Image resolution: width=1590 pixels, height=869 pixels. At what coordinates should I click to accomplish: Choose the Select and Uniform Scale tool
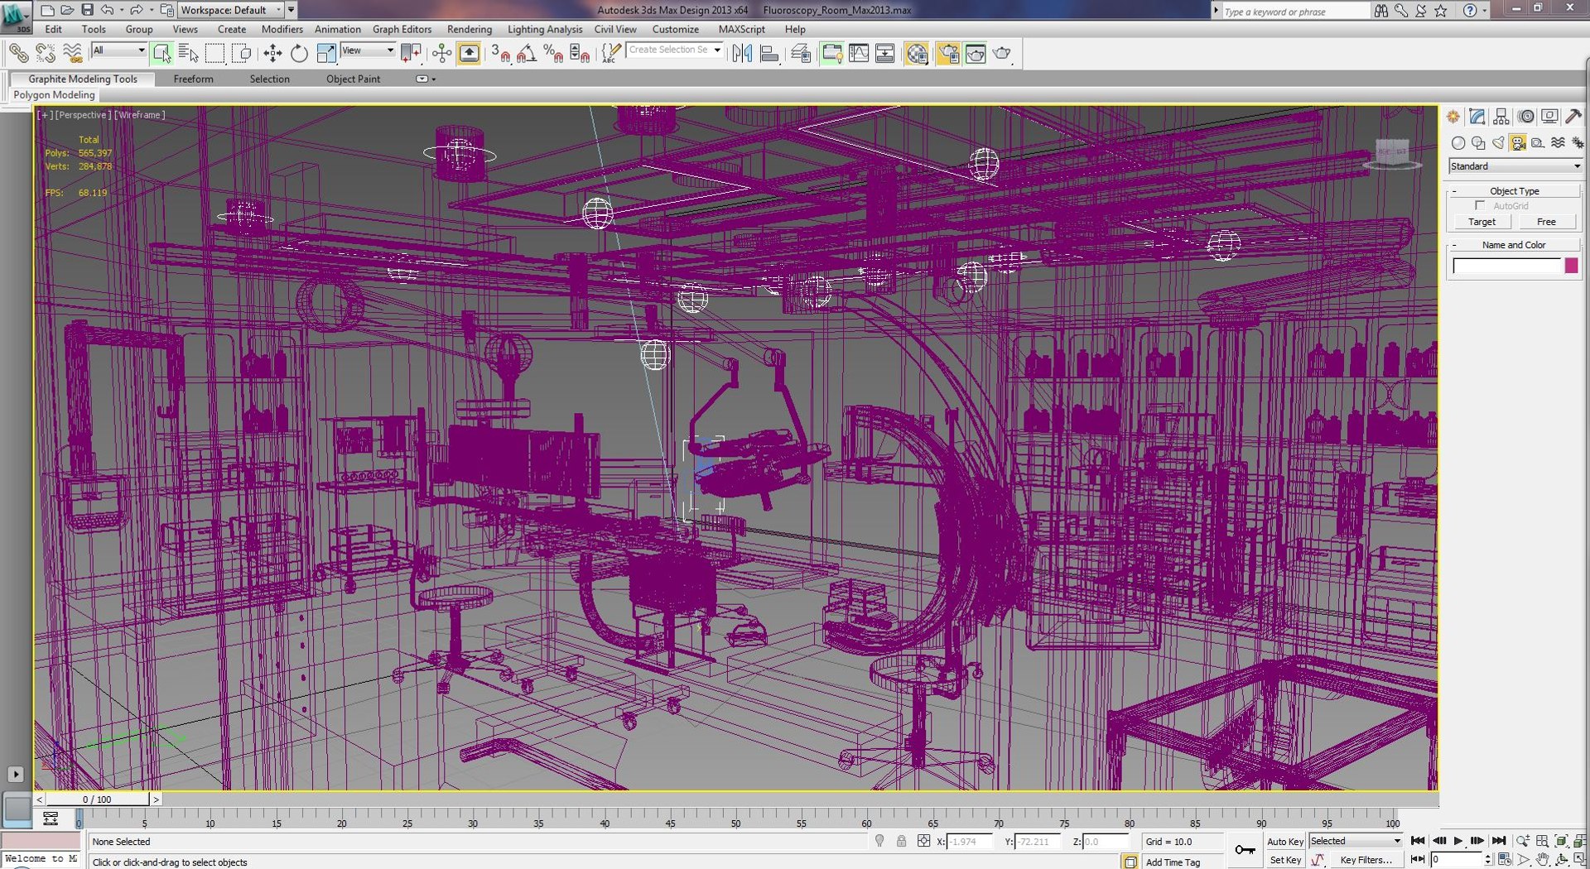pyautogui.click(x=326, y=54)
